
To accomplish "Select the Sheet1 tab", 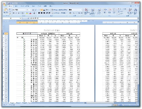I will [12, 103].
